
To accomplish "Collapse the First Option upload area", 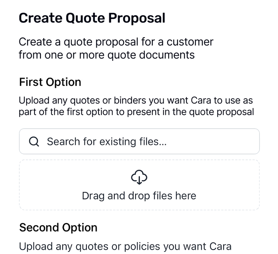I will point(50,82).
